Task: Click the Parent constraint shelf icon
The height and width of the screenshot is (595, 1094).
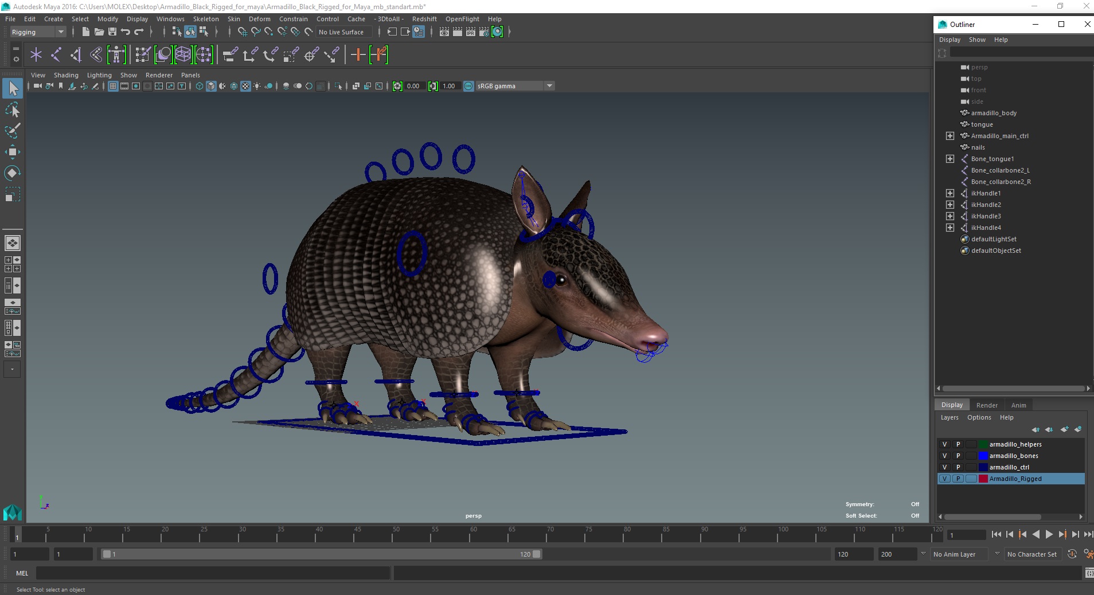Action: click(230, 55)
